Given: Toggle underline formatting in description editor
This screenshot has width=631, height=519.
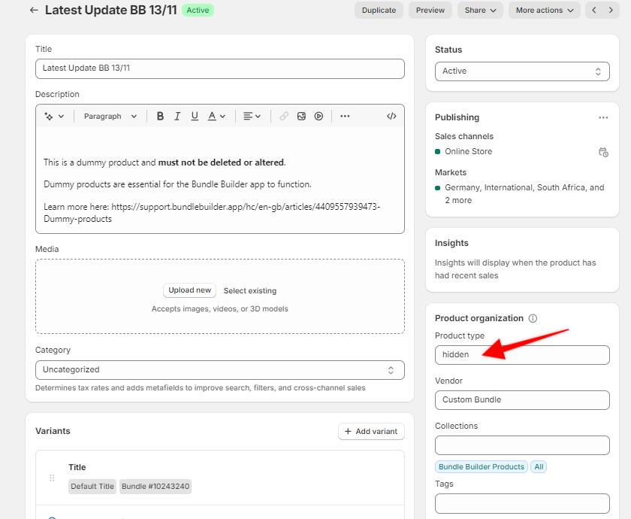Looking at the screenshot, I should [195, 117].
